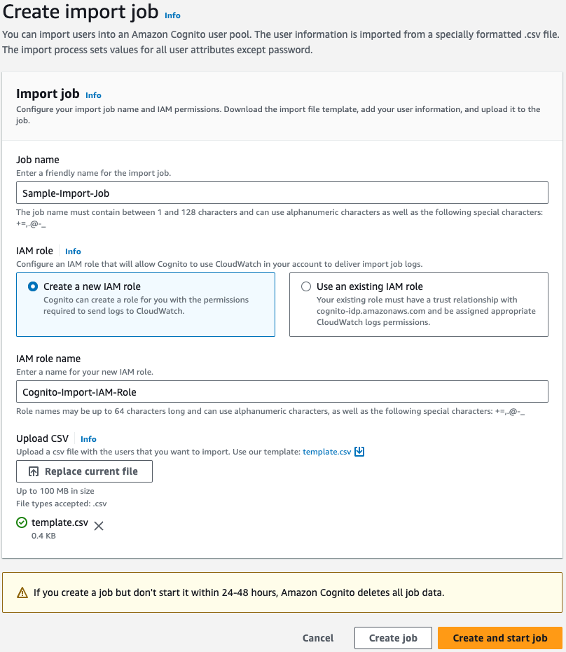
Task: Click the template.csv file entry
Action: pos(60,522)
